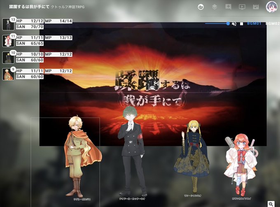Click the MP 14/14 status bar
280x207 pixels.
(x=58, y=21)
